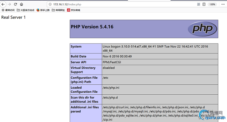Go to home page via house icon
Viewport: 227px width, 122px height.
pyautogui.click(x=22, y=4)
